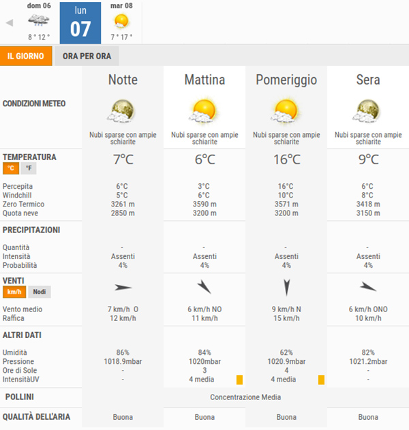The width and height of the screenshot is (409, 430).
Task: Click the POLLINI row label
Action: [x=20, y=397]
